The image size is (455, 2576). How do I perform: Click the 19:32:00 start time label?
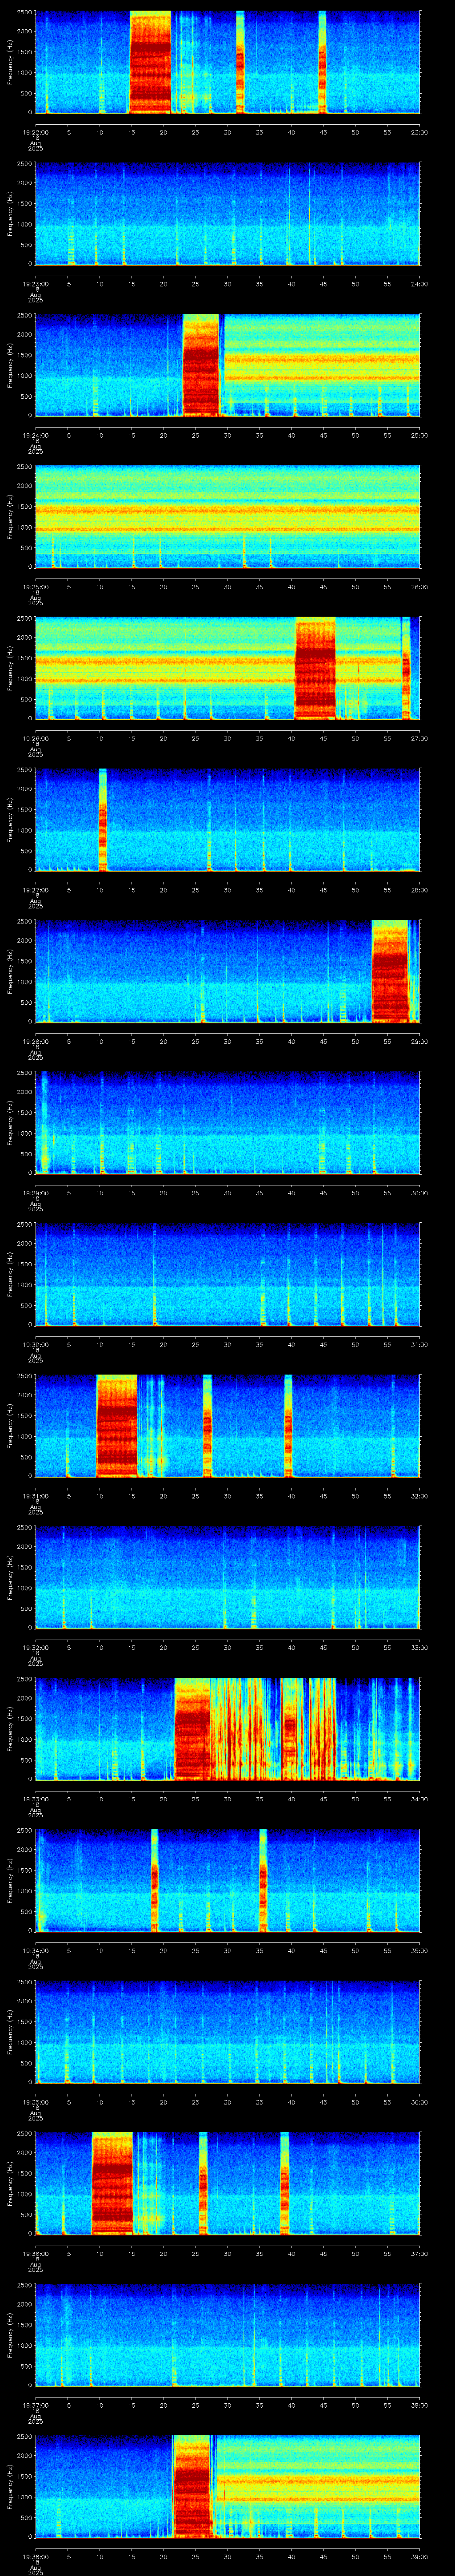tap(35, 1647)
